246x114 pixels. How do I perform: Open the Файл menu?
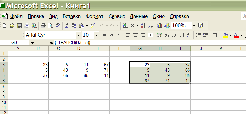pos(17,16)
